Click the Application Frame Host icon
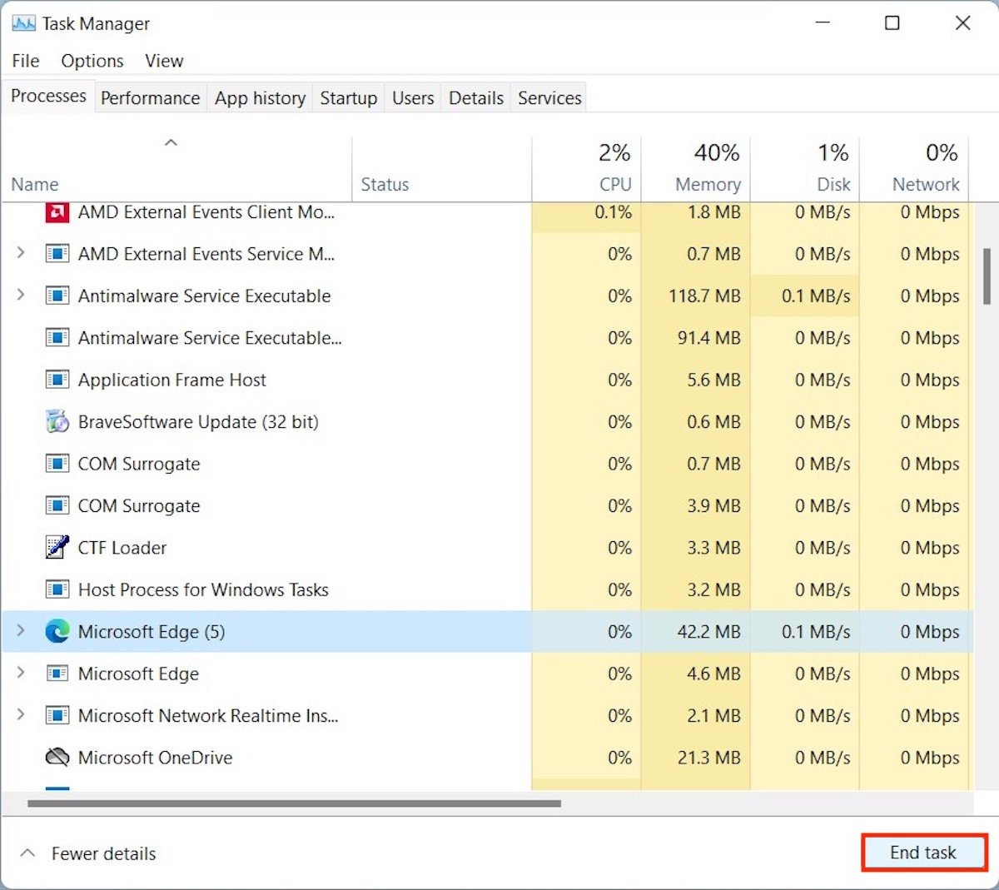 coord(57,380)
